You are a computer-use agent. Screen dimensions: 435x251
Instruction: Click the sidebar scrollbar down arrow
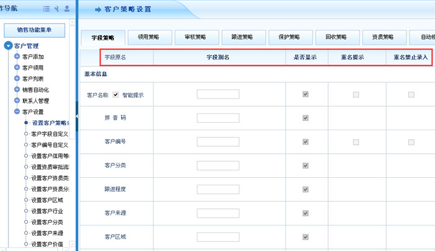click(x=71, y=246)
